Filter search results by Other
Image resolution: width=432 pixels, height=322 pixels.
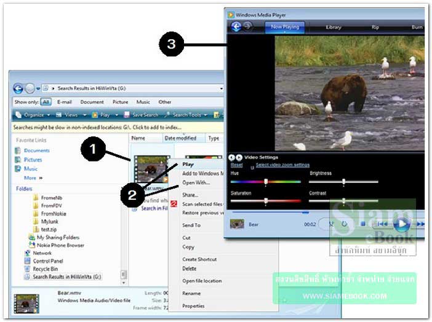[165, 102]
